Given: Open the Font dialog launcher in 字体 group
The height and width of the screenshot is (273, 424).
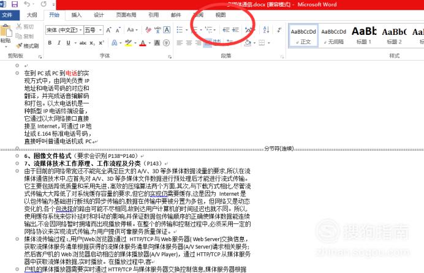Looking at the screenshot, I should click(170, 57).
